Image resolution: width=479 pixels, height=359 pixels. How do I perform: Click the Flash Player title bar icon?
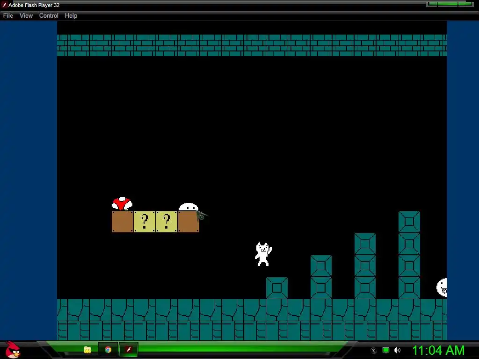click(x=4, y=5)
